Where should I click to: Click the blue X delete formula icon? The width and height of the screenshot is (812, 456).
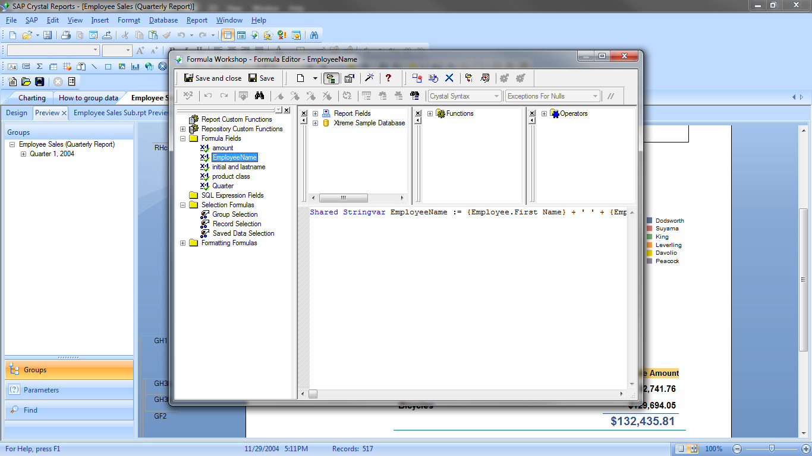click(x=449, y=78)
